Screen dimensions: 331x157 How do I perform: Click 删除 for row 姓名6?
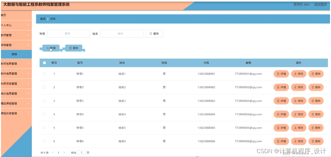[x=316, y=141]
